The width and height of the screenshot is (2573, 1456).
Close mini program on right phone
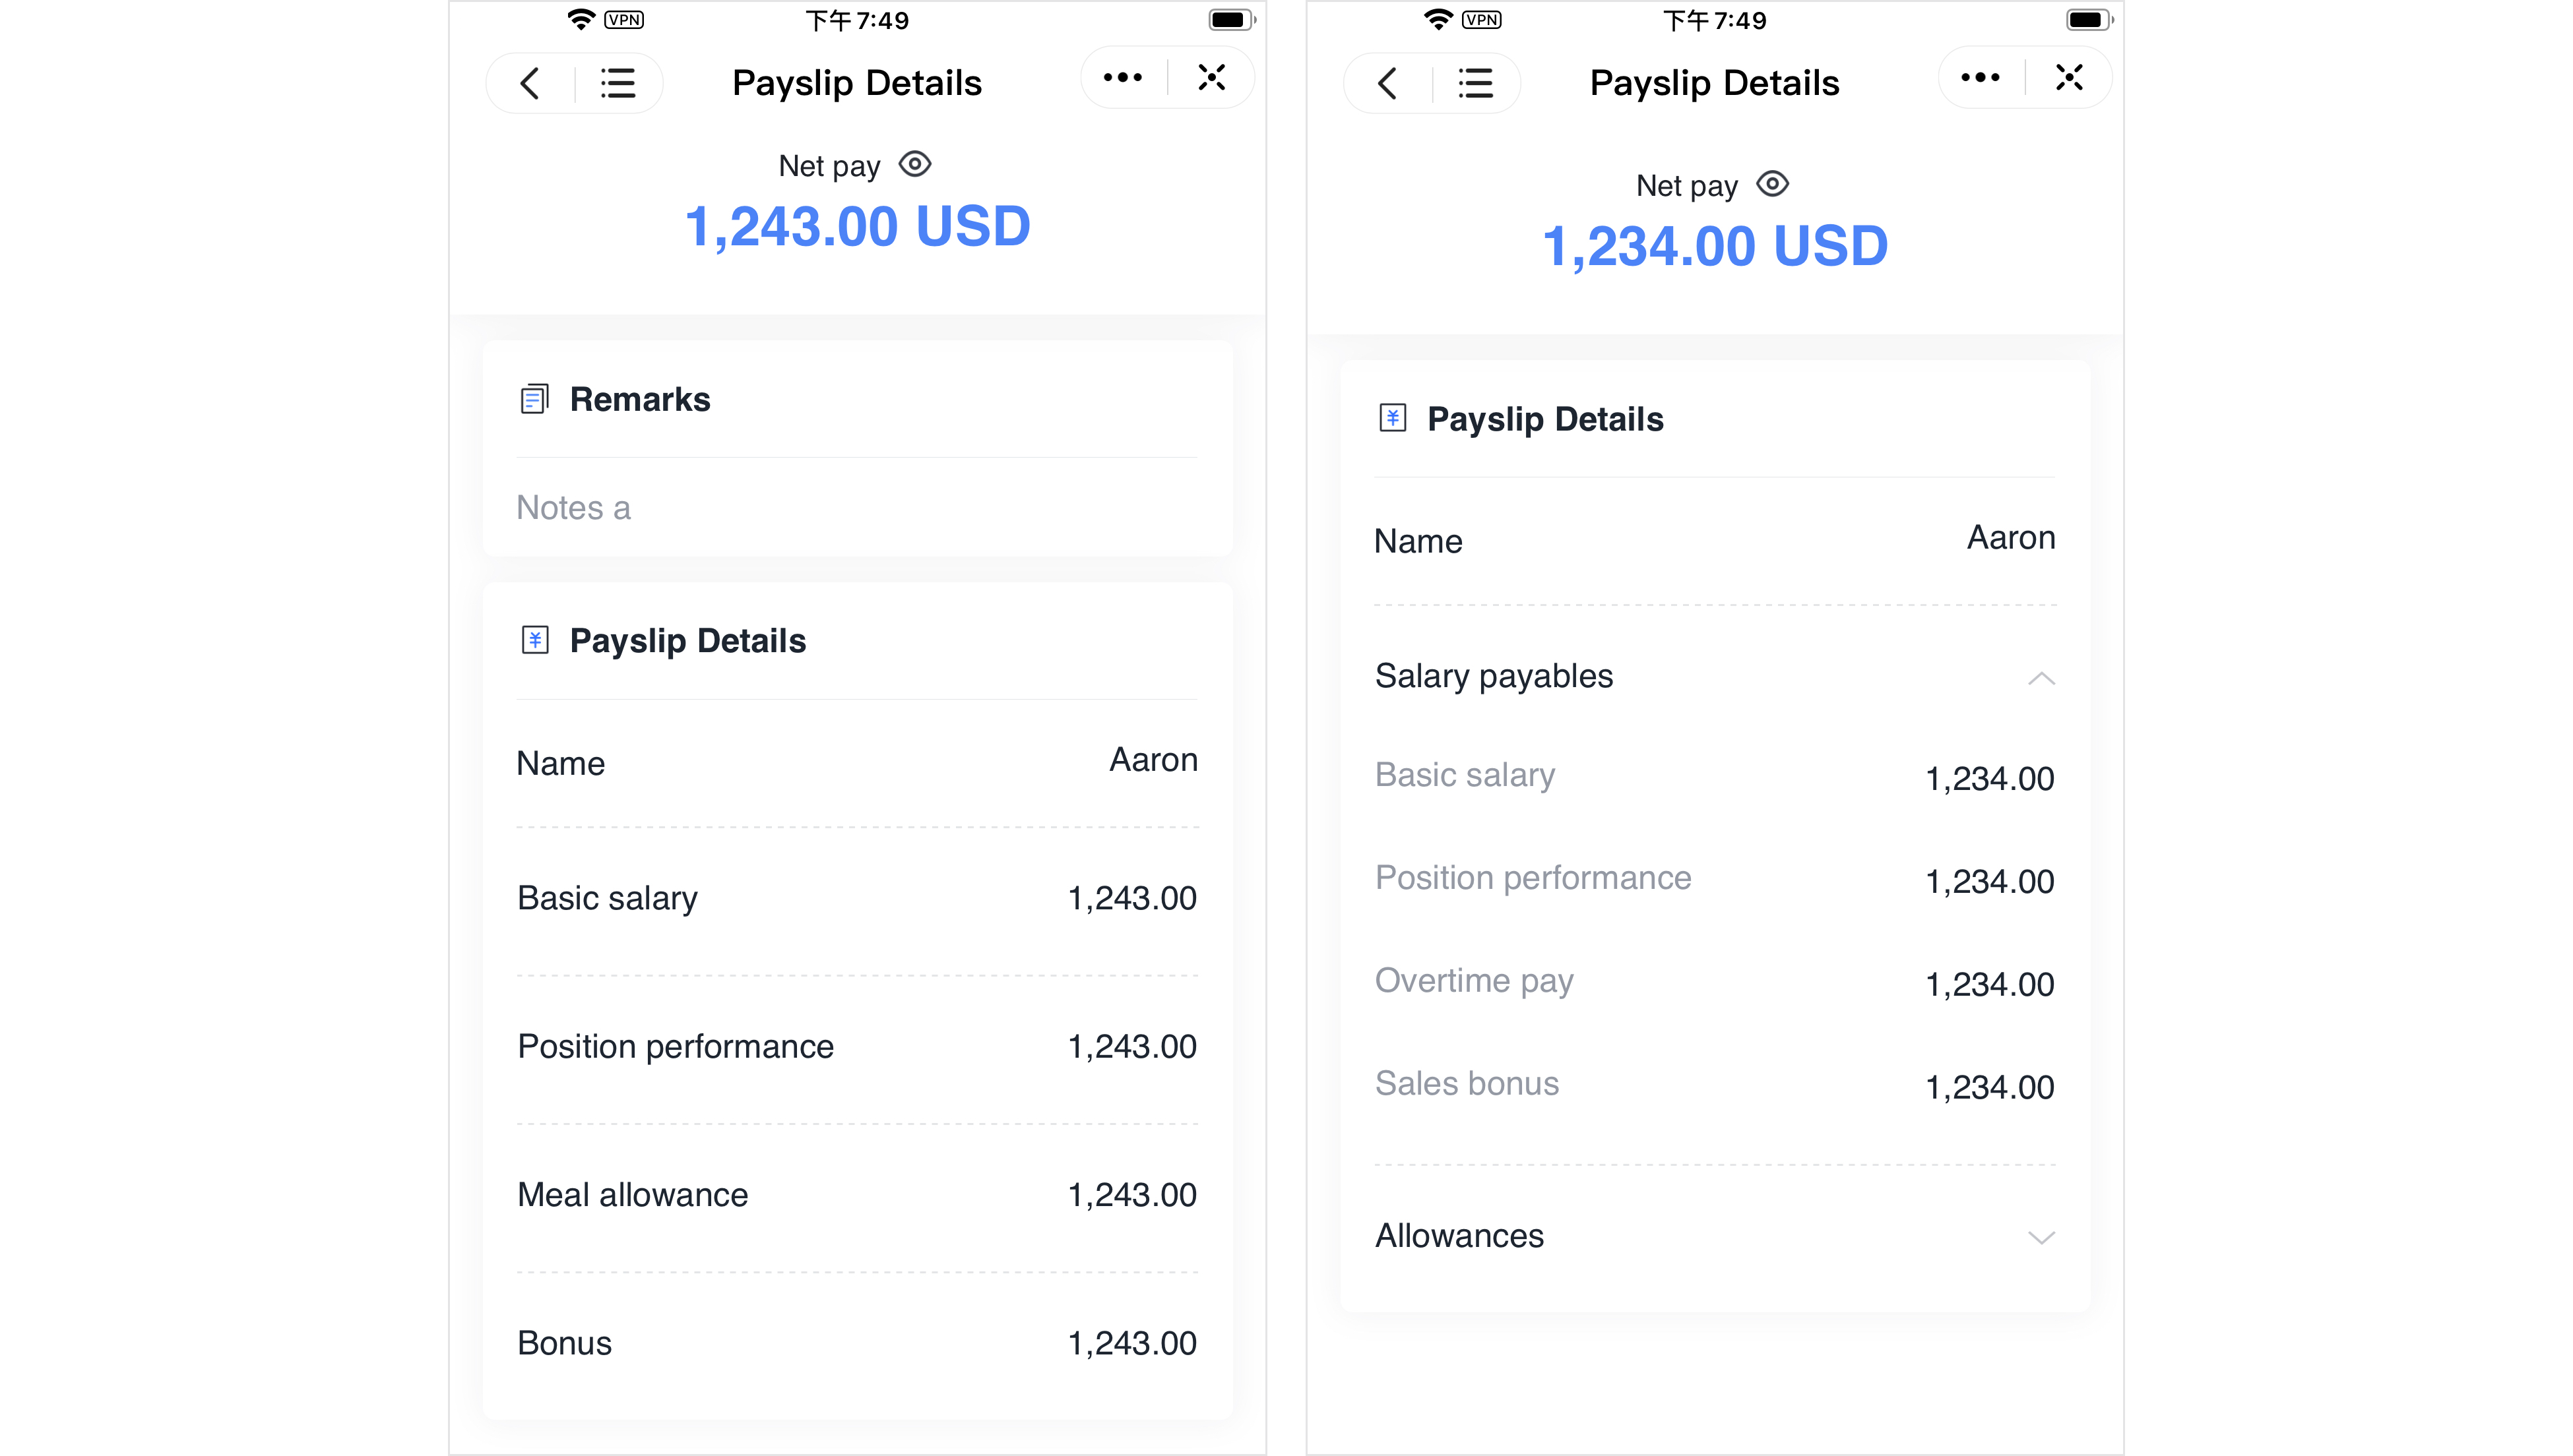click(x=2069, y=78)
